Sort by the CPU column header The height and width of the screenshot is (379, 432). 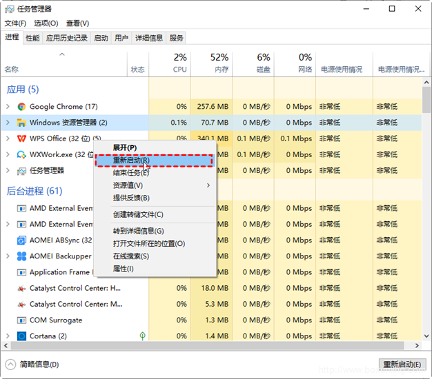(170, 64)
